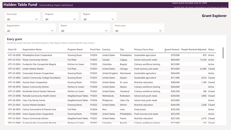Click FY2024 fiscal year cell
The image size is (231, 130).
[94, 55]
